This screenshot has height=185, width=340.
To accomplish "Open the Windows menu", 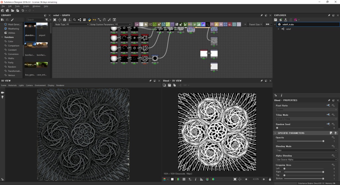I will (x=36, y=6).
